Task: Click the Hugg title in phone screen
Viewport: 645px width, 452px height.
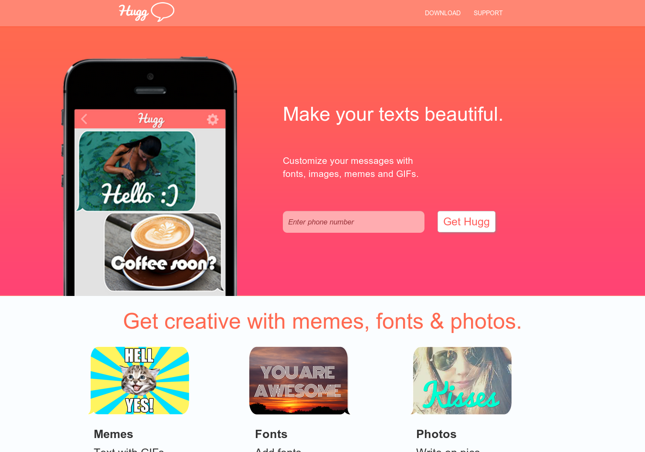Action: [151, 119]
